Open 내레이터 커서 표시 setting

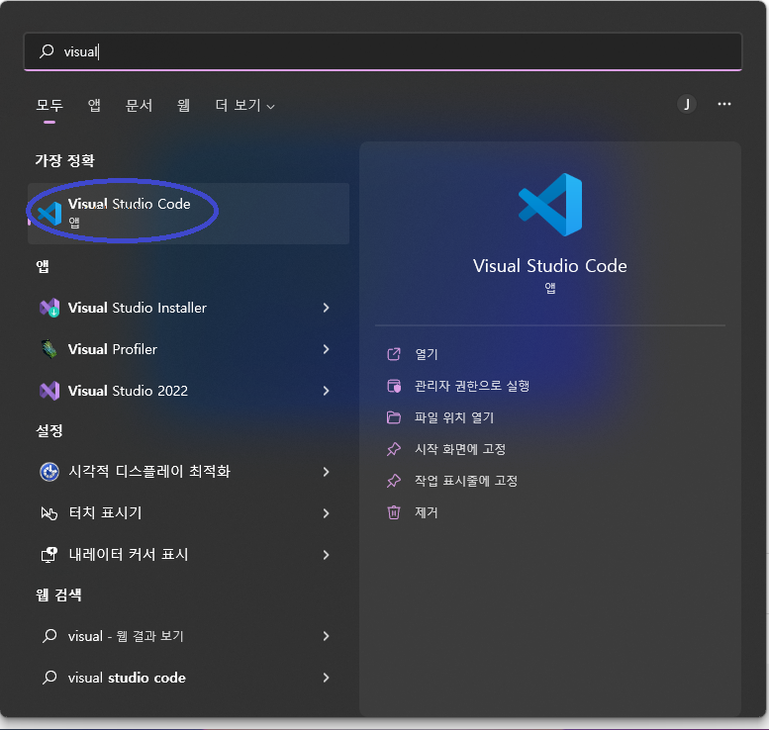click(x=129, y=555)
